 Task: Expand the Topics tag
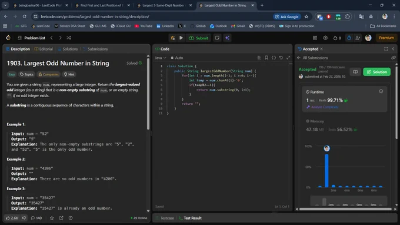[x=27, y=74]
